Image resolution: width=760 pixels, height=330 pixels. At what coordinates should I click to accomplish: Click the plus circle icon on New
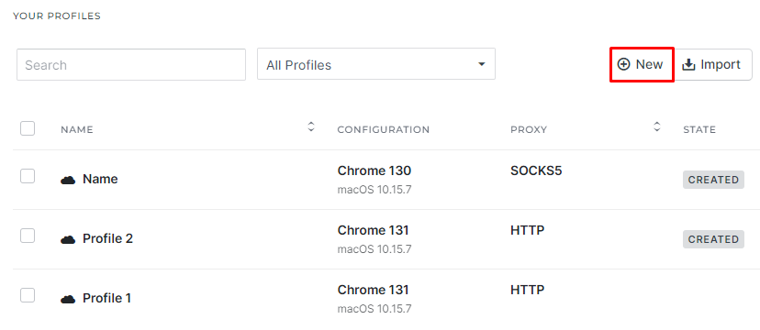click(x=623, y=64)
